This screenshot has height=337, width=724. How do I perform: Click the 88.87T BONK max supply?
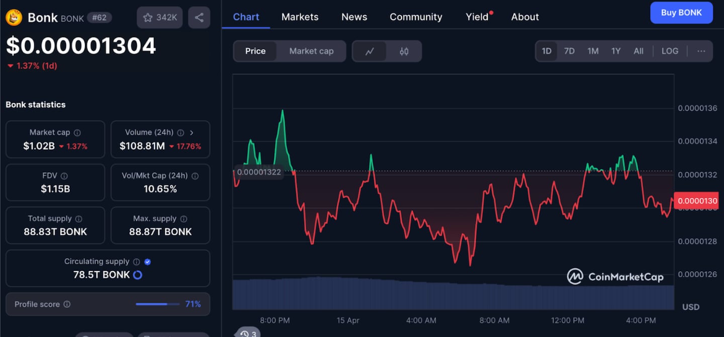[160, 232]
